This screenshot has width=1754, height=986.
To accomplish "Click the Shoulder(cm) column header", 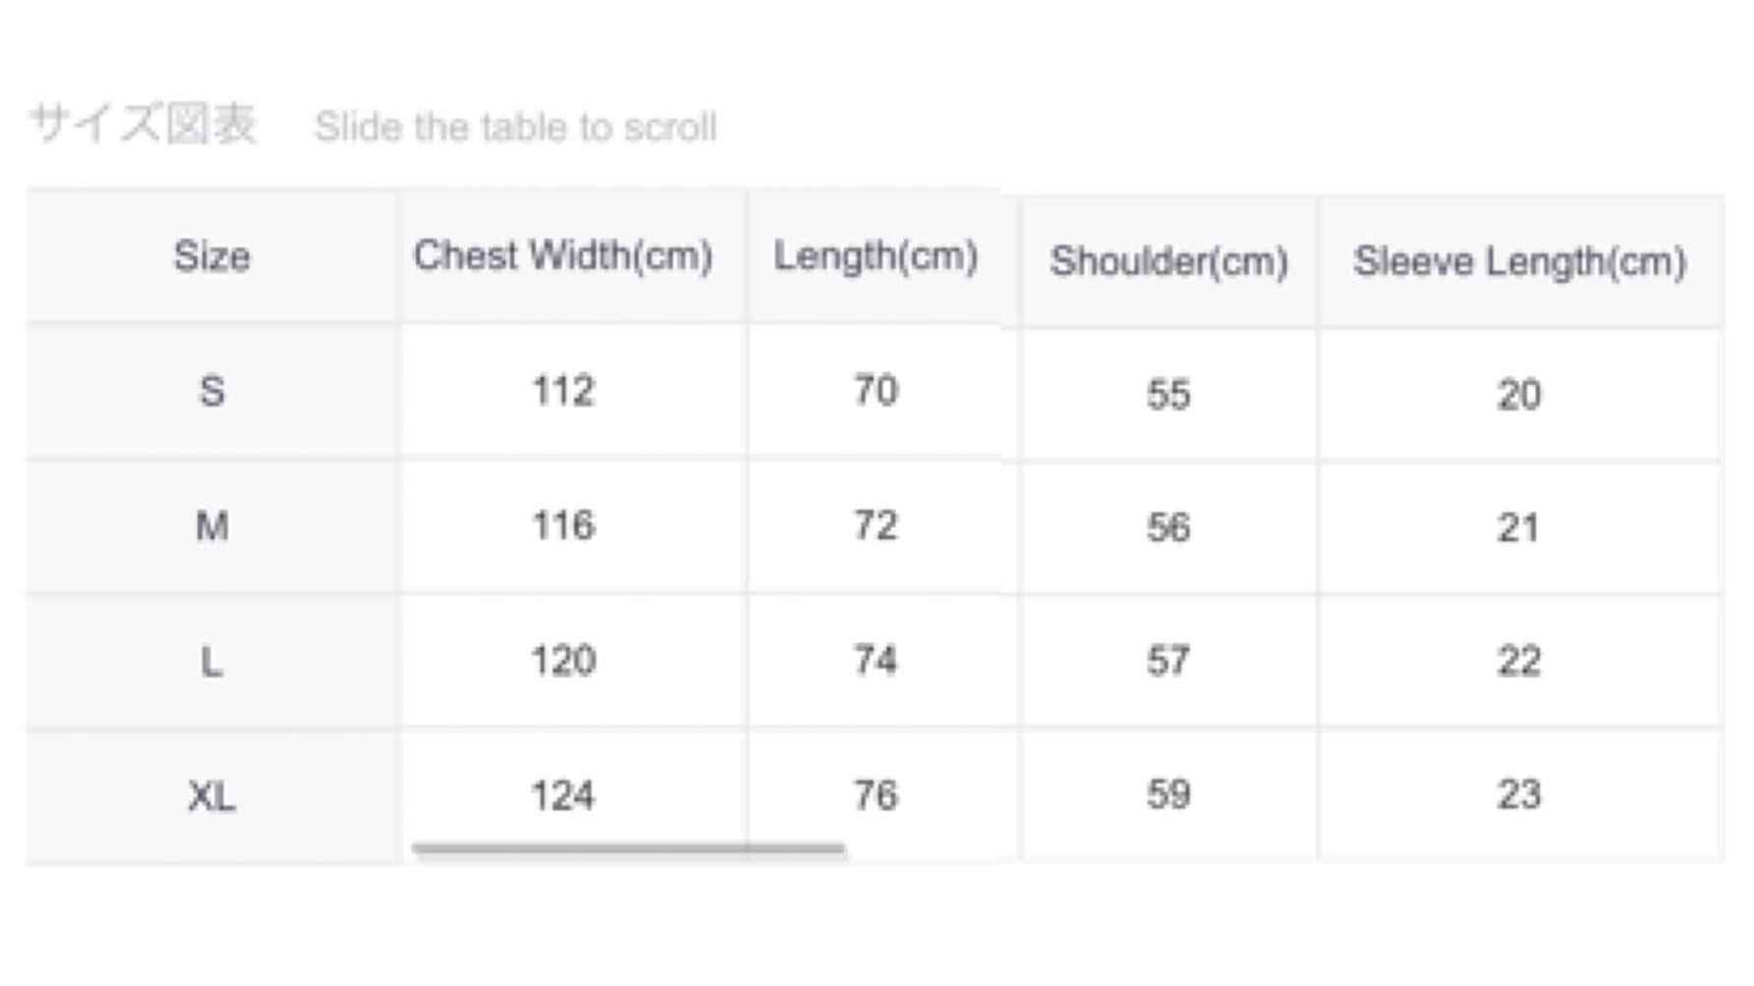I will click(1168, 262).
